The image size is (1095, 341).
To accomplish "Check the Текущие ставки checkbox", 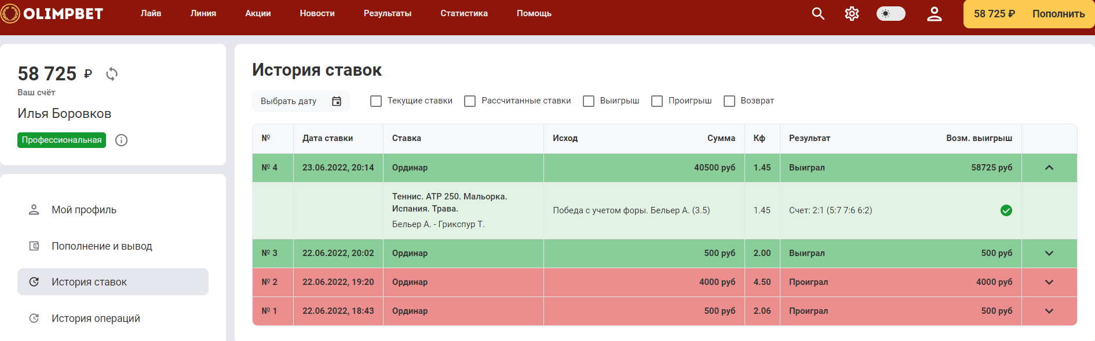I will 376,101.
